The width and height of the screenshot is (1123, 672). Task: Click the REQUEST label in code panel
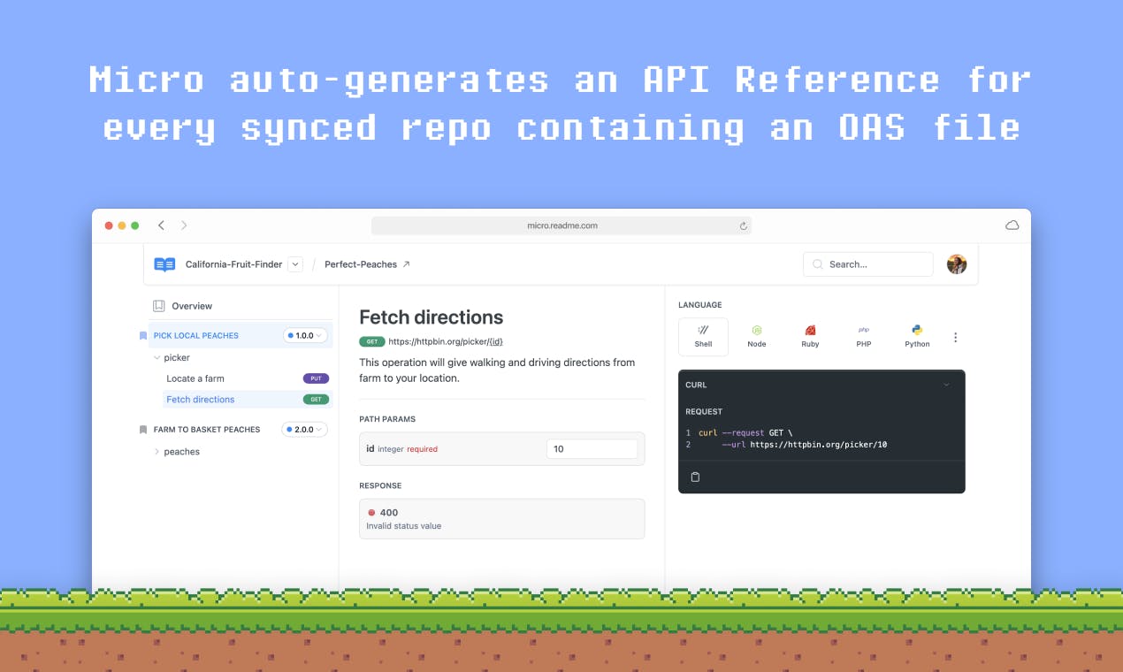[x=704, y=412]
